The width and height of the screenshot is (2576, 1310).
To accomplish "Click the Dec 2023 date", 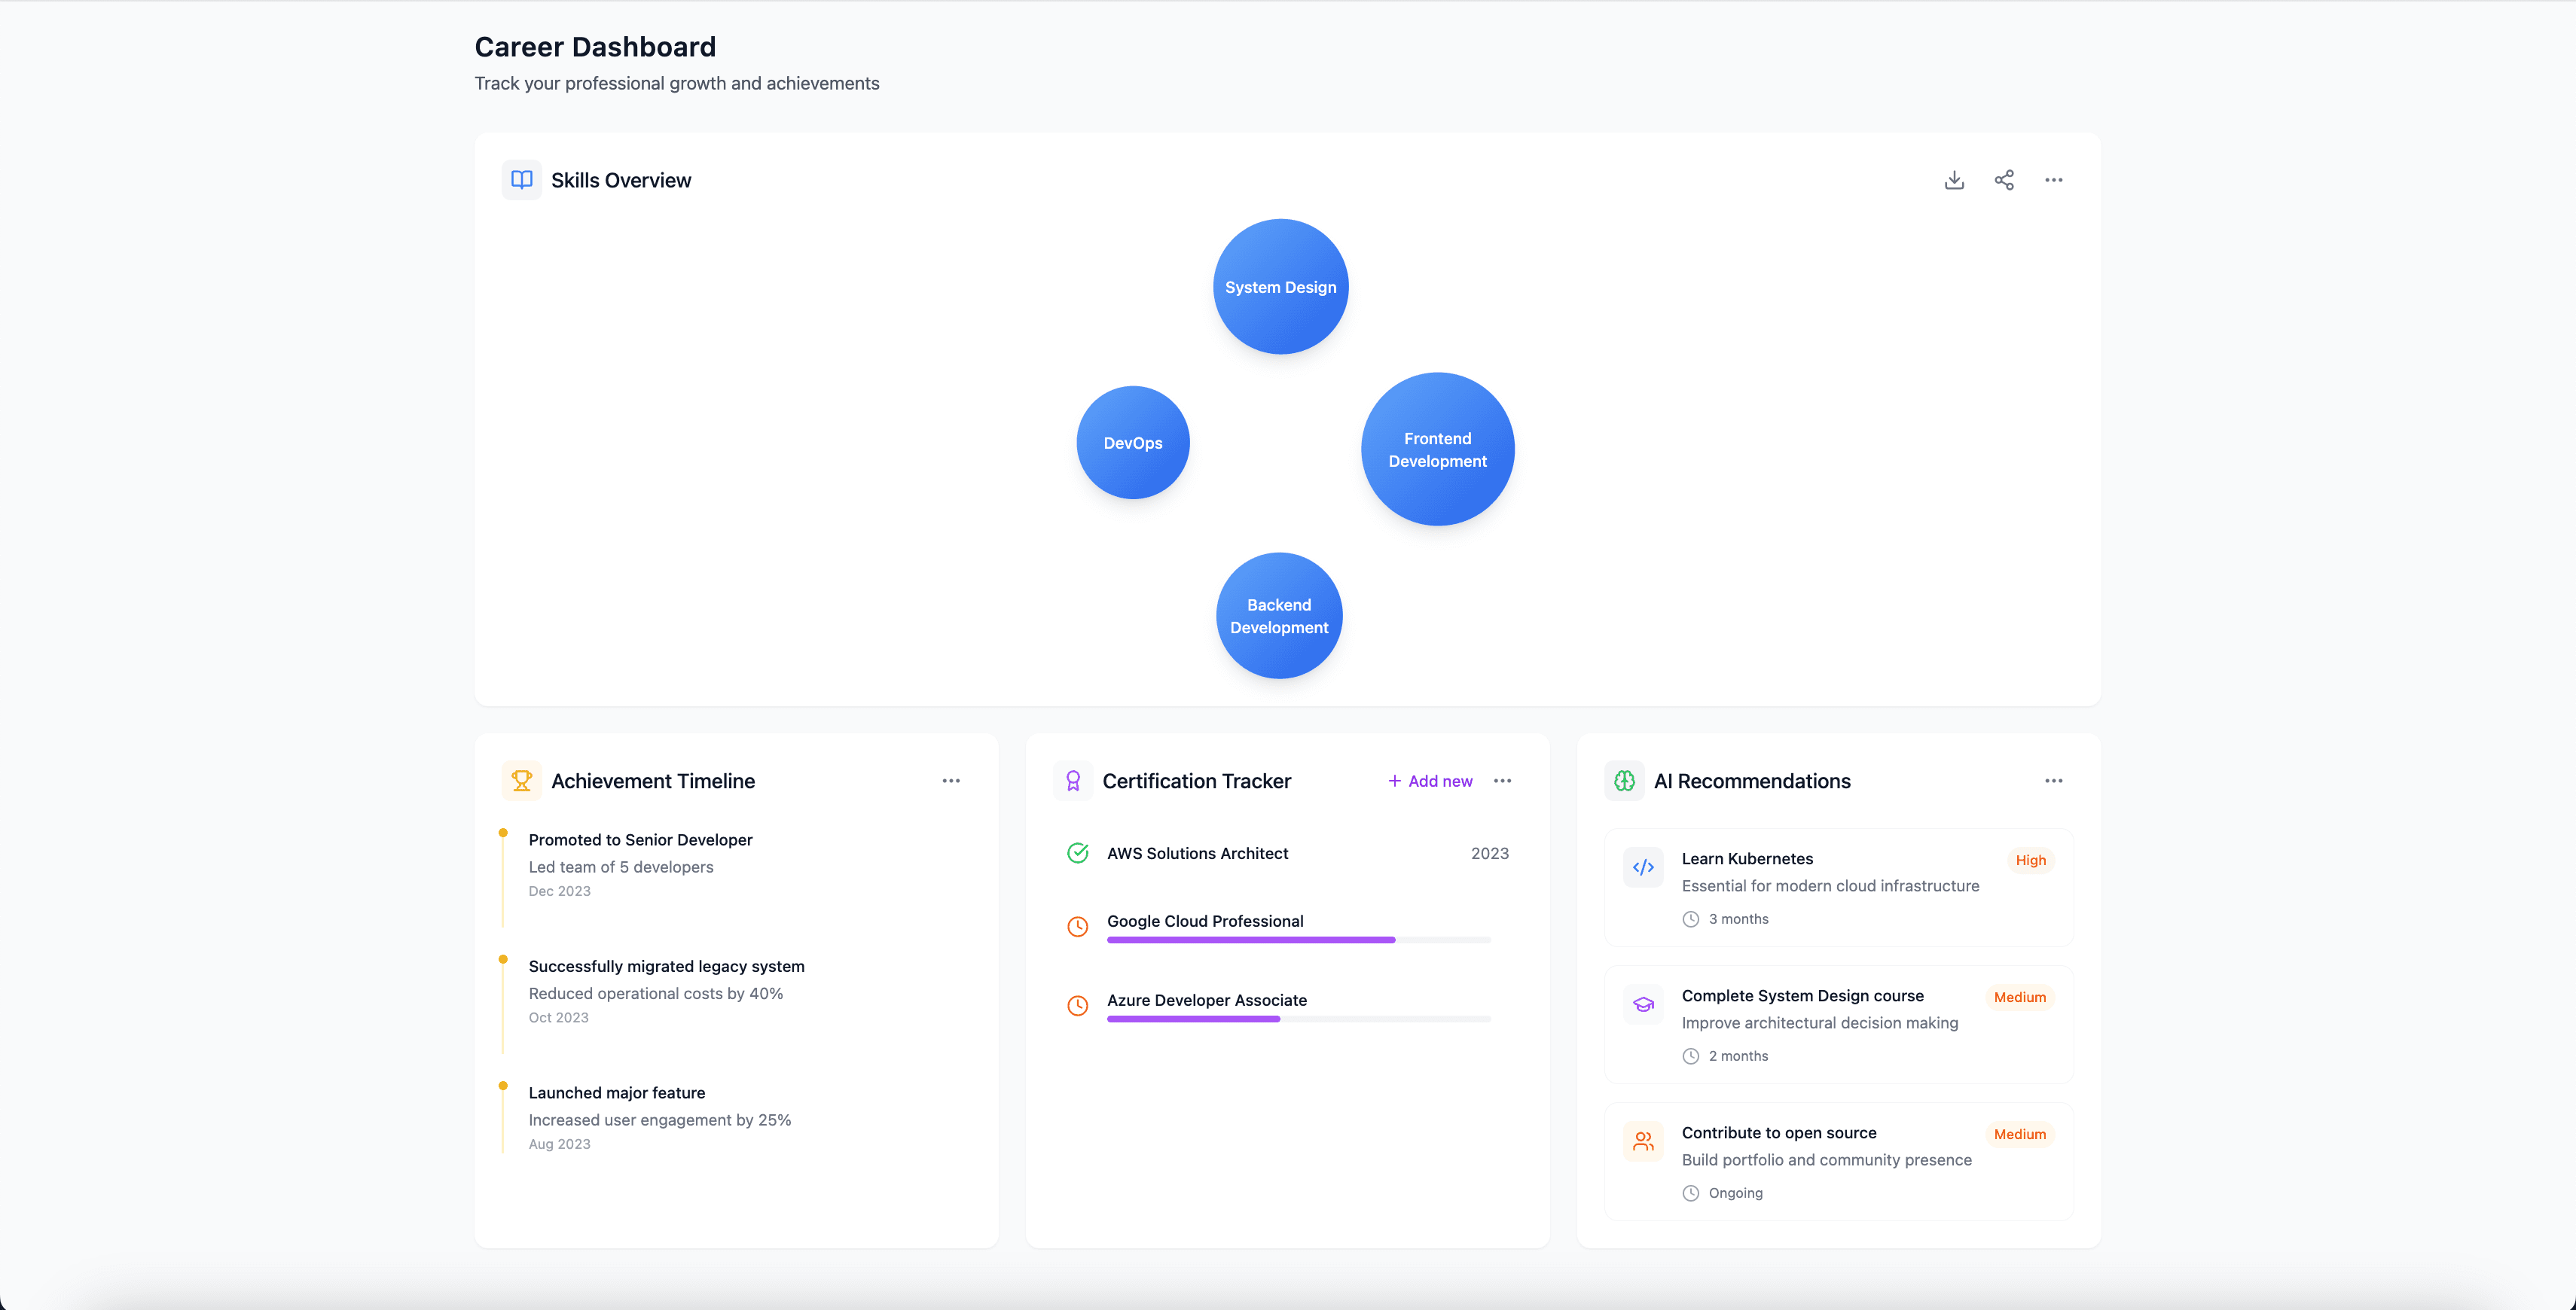I will point(559,891).
